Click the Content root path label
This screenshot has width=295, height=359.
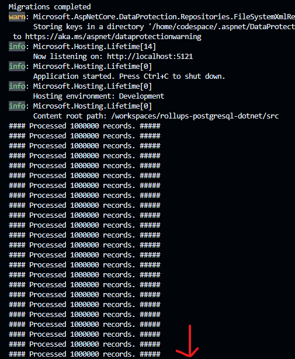coord(70,116)
